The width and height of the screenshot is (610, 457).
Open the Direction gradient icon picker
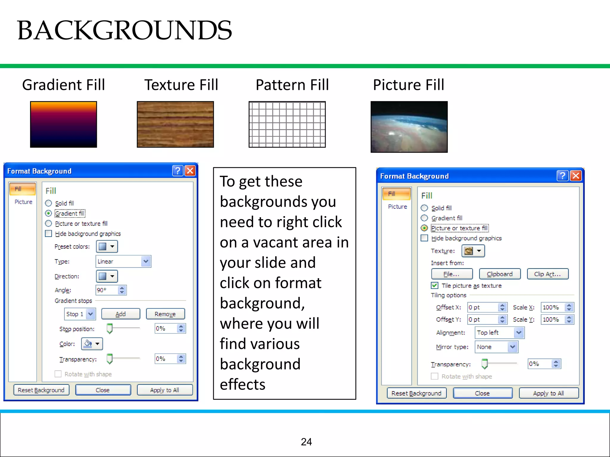coord(107,276)
